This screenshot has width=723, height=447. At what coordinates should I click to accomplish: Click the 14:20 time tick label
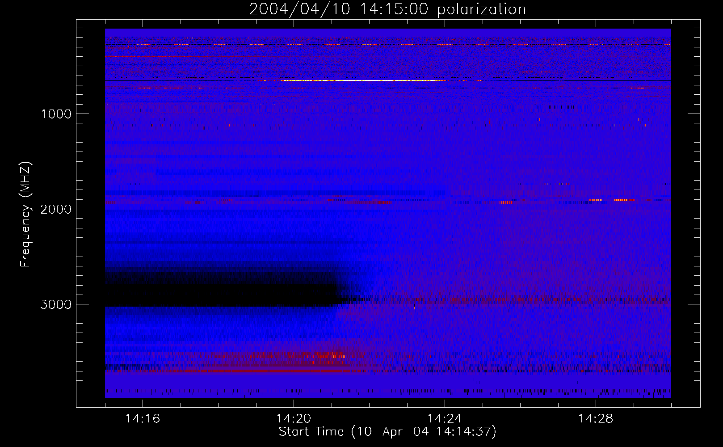294,418
